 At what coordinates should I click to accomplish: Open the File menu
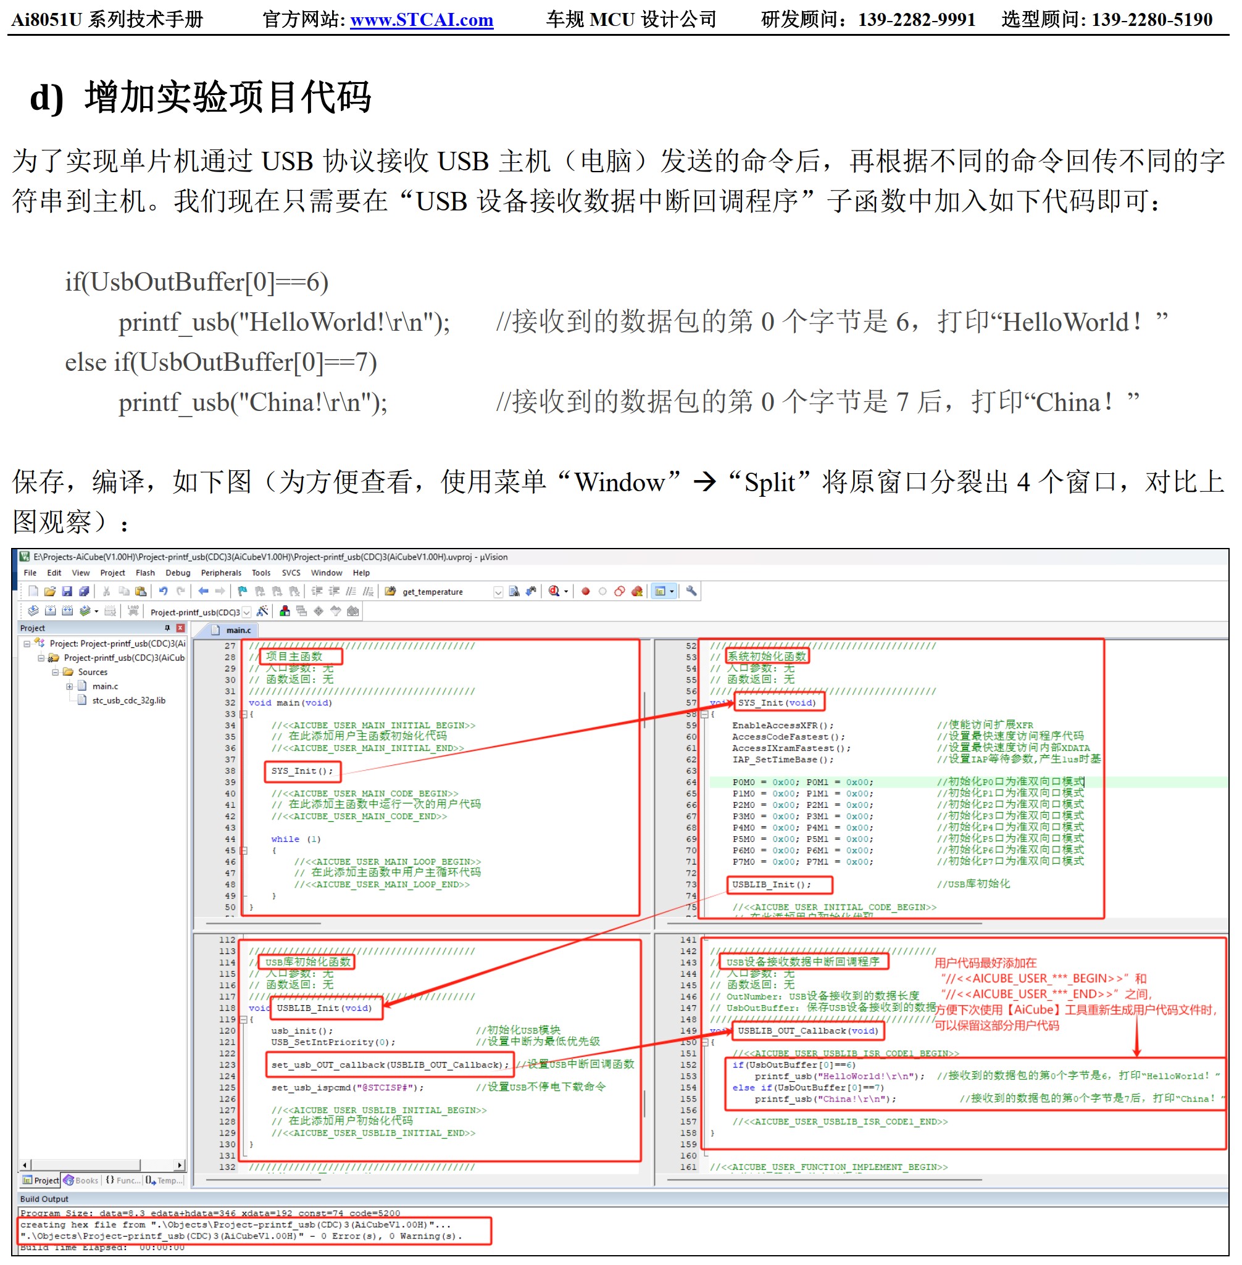coord(30,573)
